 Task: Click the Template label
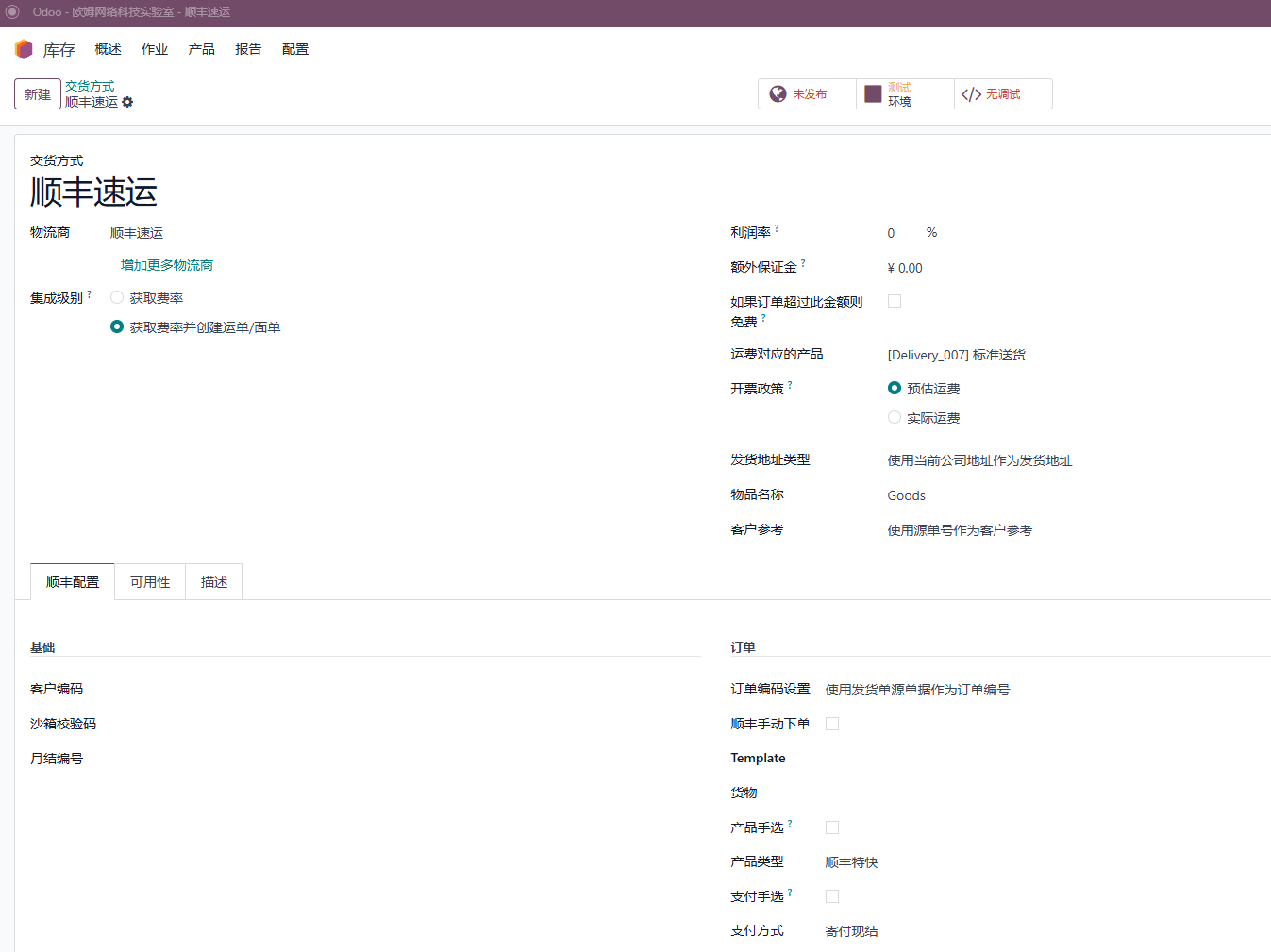(758, 758)
